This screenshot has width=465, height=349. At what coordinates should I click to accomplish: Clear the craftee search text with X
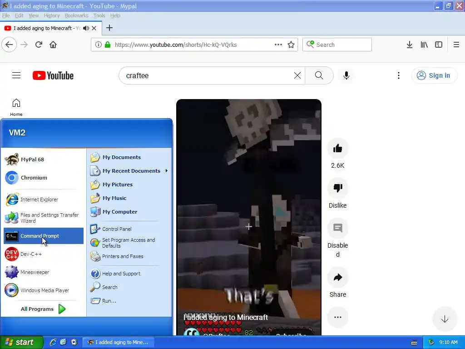pos(297,76)
